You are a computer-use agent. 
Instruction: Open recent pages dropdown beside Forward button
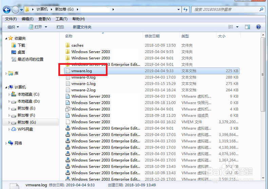(21, 10)
